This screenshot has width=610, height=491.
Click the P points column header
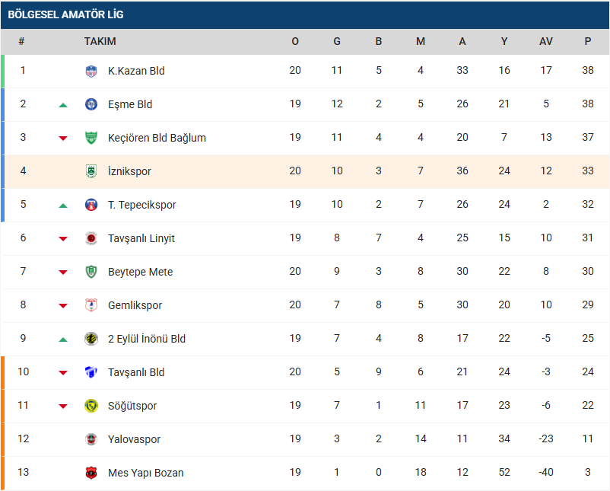(x=587, y=41)
